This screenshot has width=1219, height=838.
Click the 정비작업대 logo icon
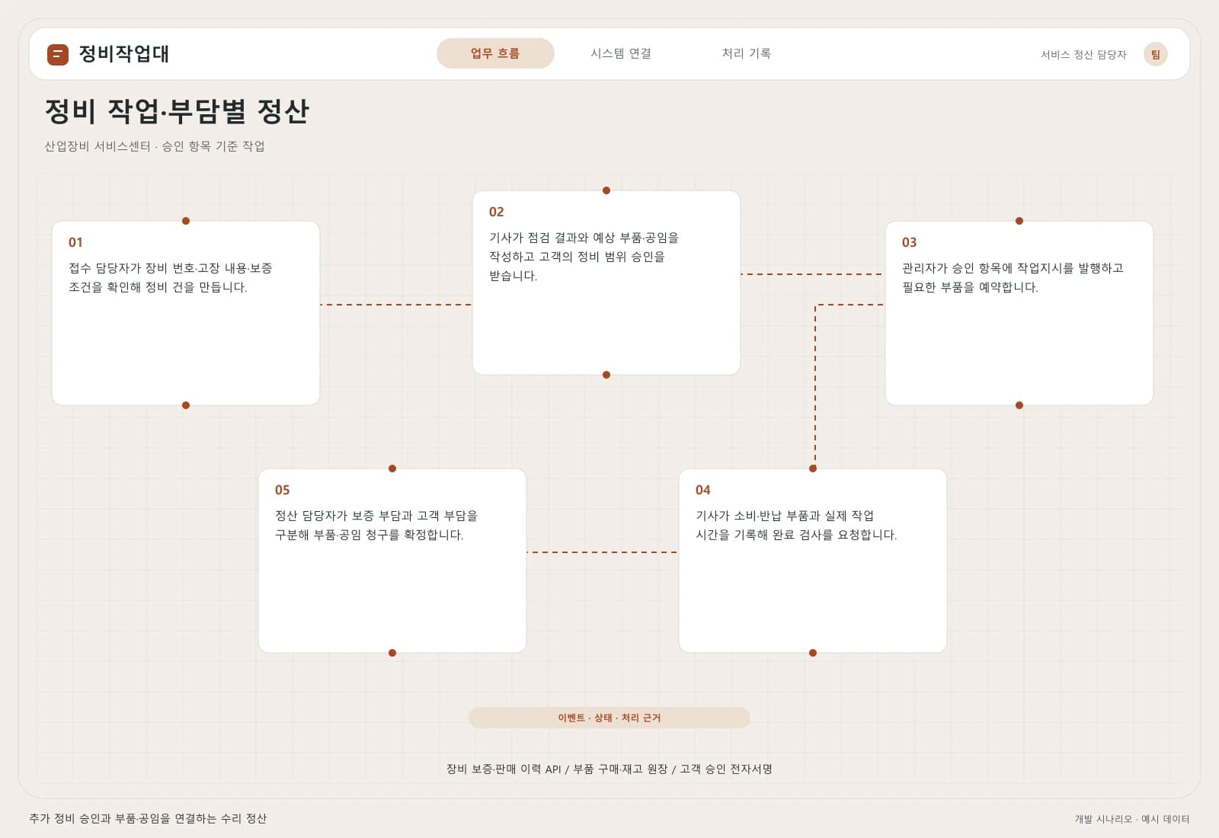coord(58,54)
